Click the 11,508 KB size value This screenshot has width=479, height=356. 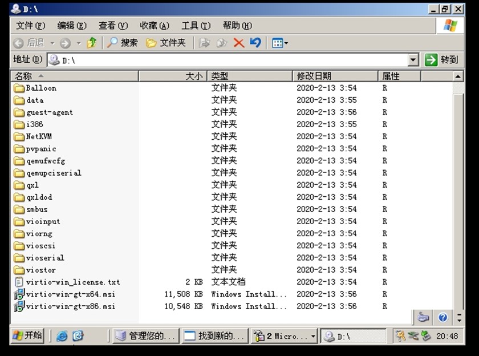[184, 294]
